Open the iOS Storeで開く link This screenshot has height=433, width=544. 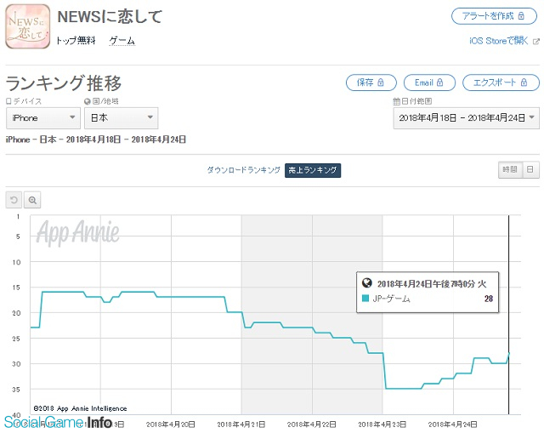pyautogui.click(x=499, y=41)
